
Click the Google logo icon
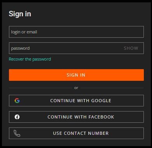17,101
